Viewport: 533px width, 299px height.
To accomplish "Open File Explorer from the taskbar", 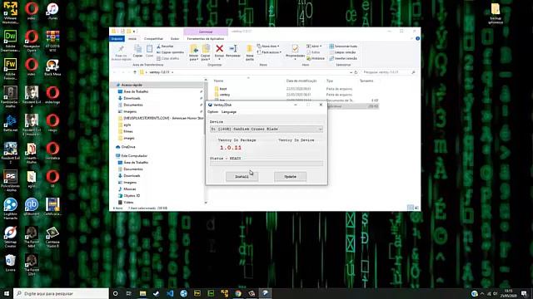I will (x=142, y=293).
